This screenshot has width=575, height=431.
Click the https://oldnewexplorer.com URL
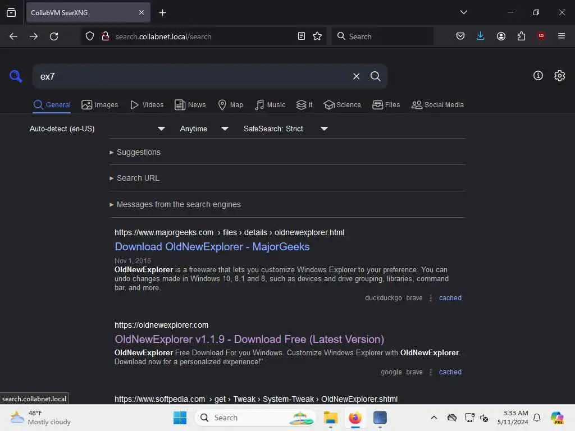click(x=161, y=325)
